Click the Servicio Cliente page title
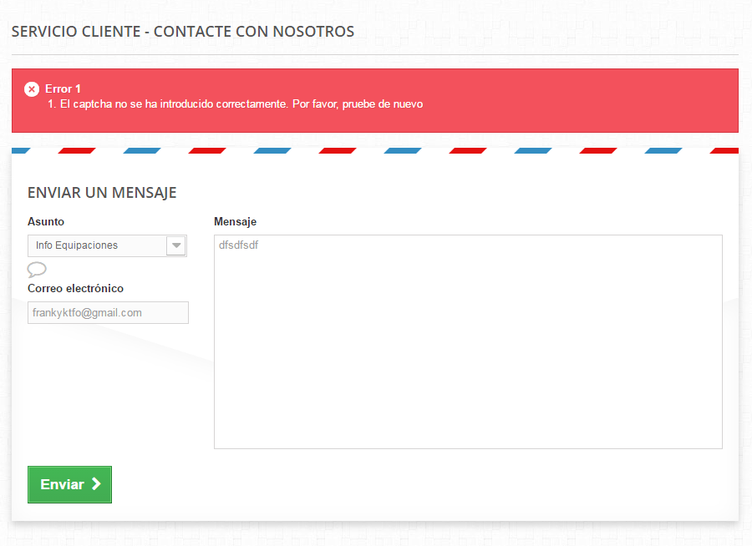 click(x=183, y=32)
